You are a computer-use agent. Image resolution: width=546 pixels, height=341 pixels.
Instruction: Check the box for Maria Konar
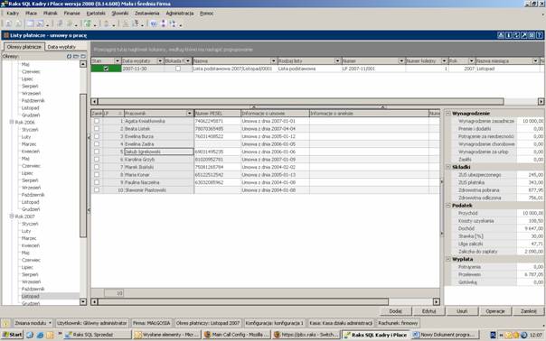[97, 174]
